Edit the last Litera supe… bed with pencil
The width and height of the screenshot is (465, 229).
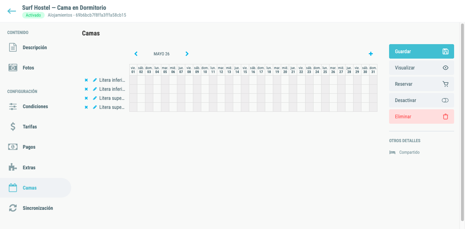pos(95,107)
